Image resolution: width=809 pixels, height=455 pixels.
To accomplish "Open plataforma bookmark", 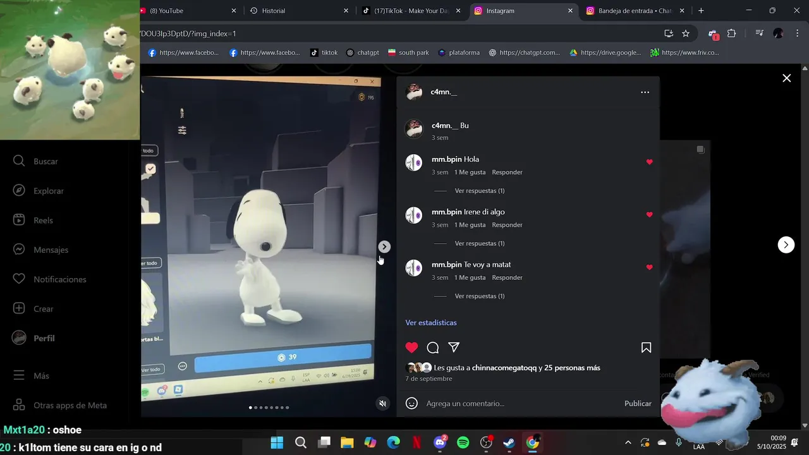I will tap(458, 52).
